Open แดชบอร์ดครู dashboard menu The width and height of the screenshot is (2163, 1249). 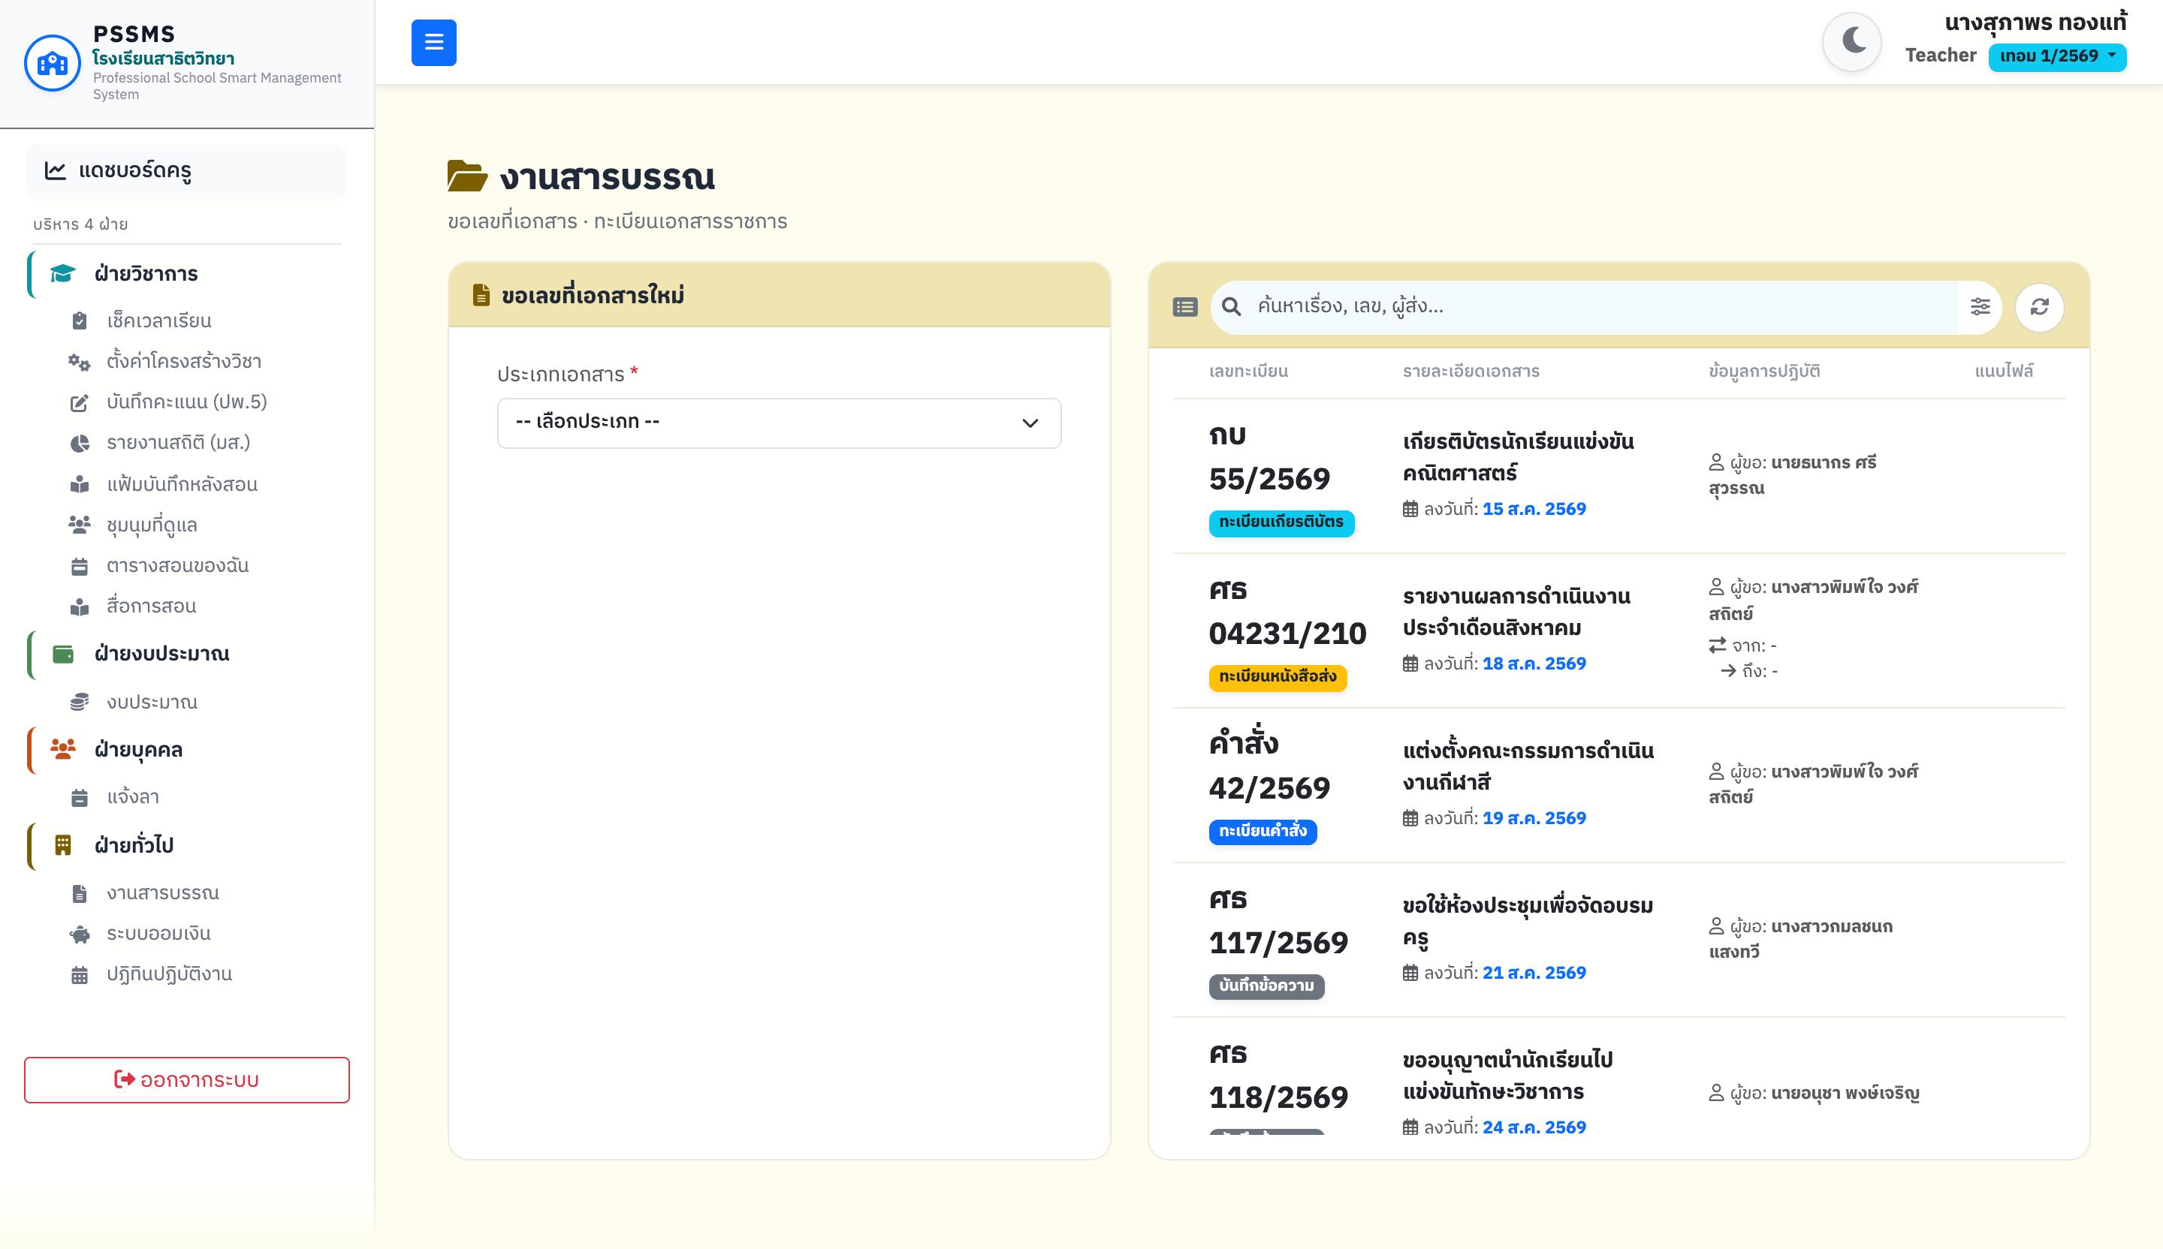click(x=186, y=170)
